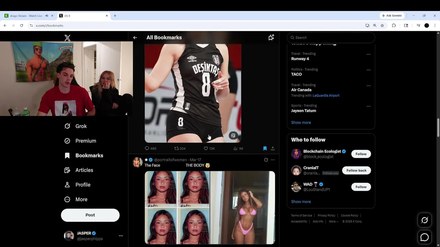Open floating Grok button
440x247 pixels.
point(425,220)
